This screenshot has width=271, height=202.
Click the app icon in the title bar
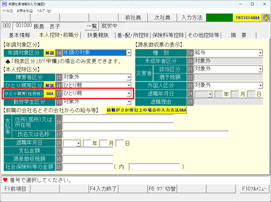tap(4, 4)
